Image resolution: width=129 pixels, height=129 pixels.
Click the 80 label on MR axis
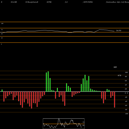[x=126, y=77]
